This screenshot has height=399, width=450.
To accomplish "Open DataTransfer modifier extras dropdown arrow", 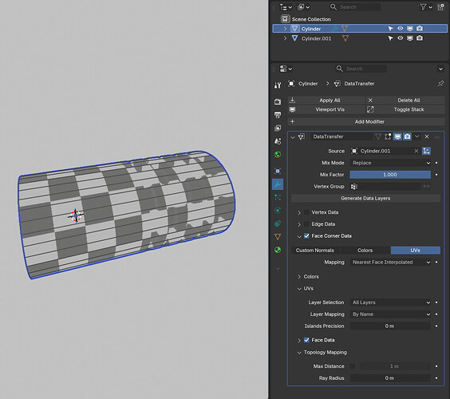I will [417, 136].
